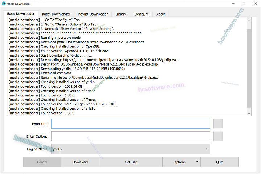Click the Get List button
The height and width of the screenshot is (174, 261).
(131, 162)
